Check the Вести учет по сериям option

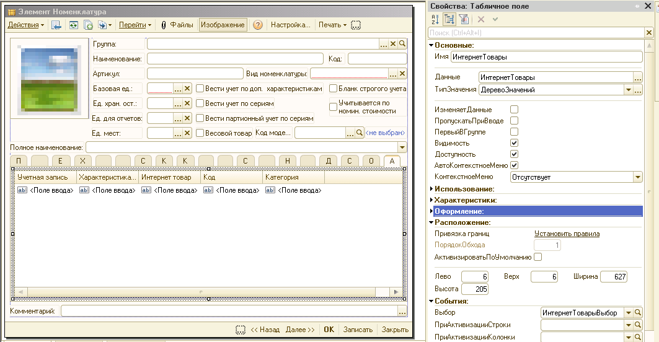point(200,103)
